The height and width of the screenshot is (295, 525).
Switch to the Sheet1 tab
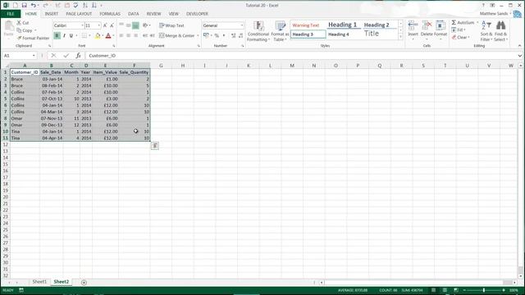point(39,282)
